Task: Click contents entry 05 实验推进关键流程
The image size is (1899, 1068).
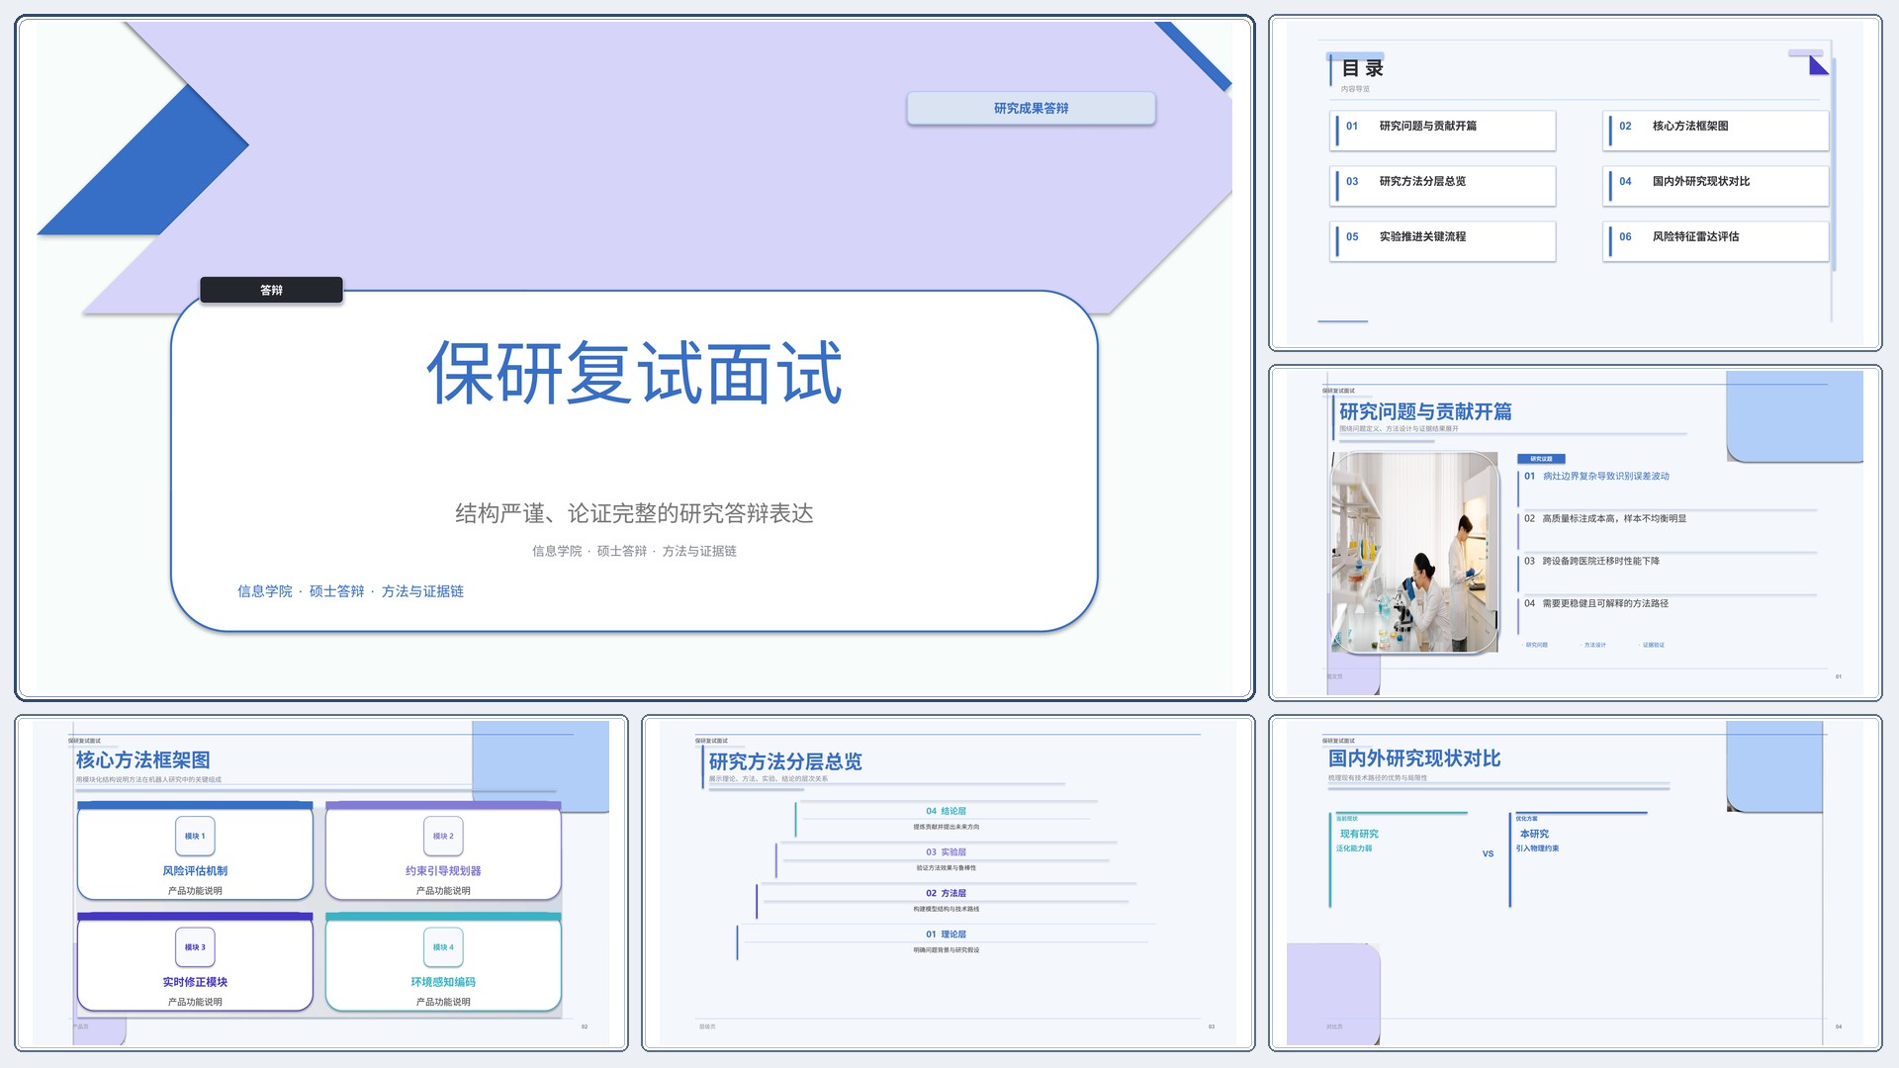Action: coord(1443,240)
